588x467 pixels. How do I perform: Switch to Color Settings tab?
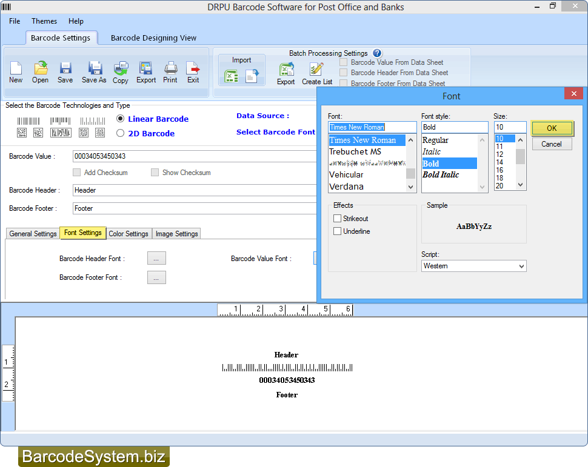pyautogui.click(x=129, y=234)
